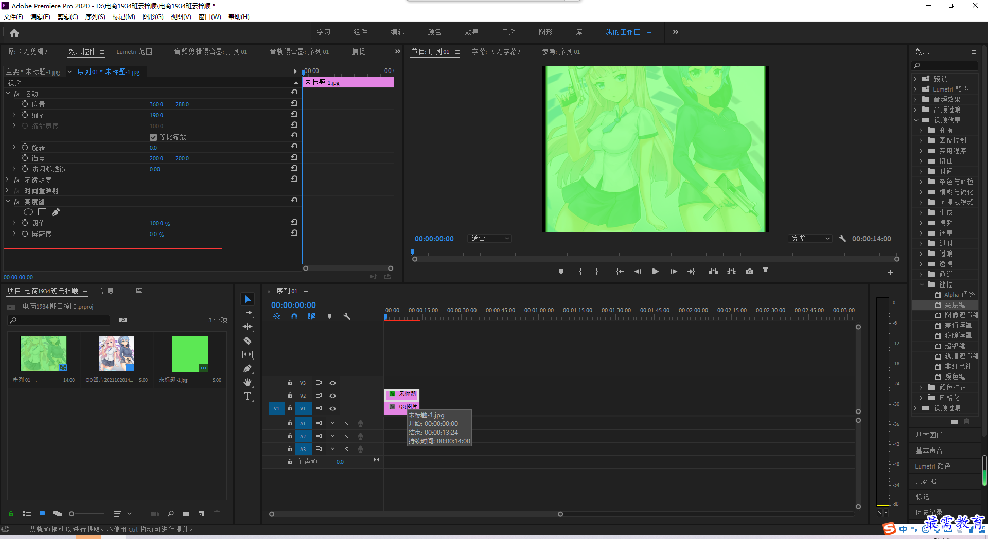Screen dimensions: 988x539
Task: Select the Razor tool
Action: 248,340
